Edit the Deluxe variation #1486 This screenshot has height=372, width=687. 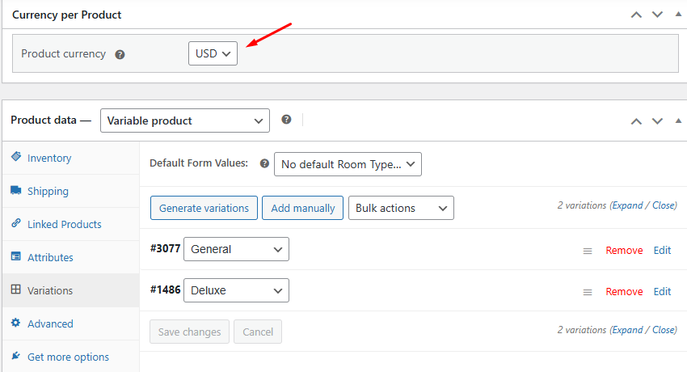[662, 292]
